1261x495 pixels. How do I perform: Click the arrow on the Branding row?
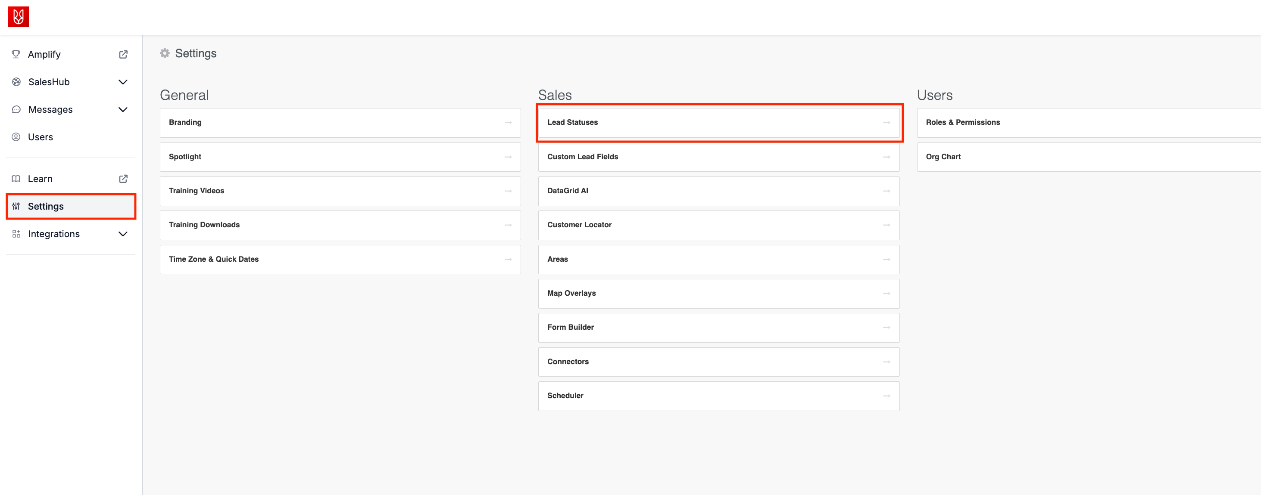tap(508, 123)
